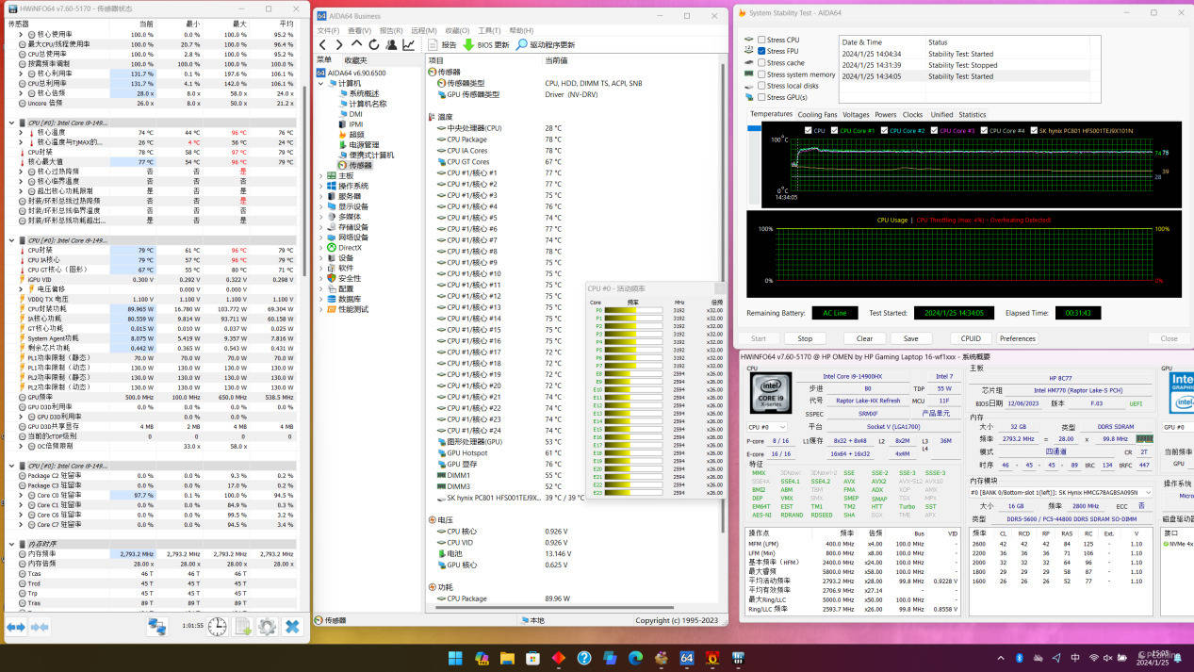
Task: Open the driver update magnifier icon
Action: pos(521,44)
